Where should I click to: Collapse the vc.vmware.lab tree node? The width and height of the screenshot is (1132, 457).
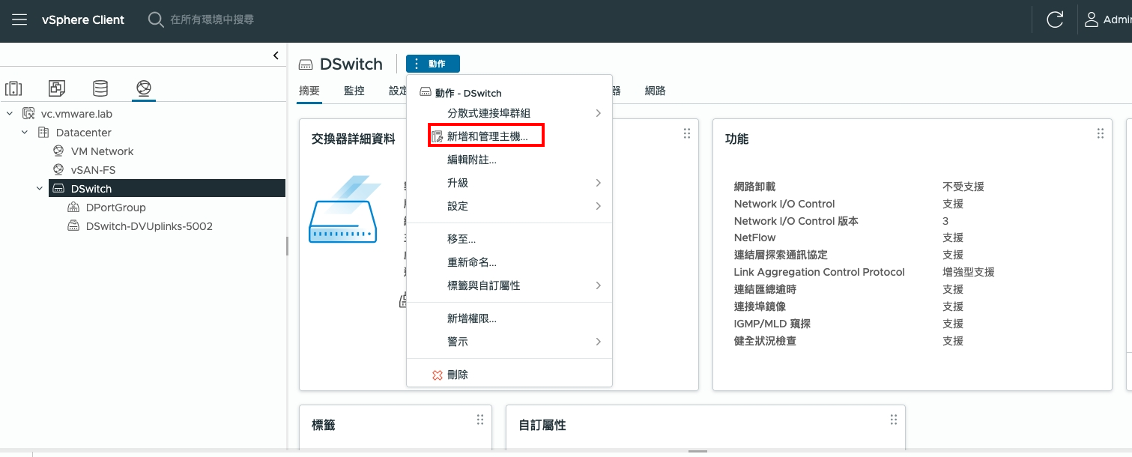10,114
